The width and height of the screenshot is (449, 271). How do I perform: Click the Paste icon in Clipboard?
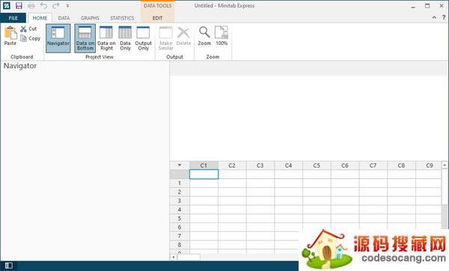[10, 33]
